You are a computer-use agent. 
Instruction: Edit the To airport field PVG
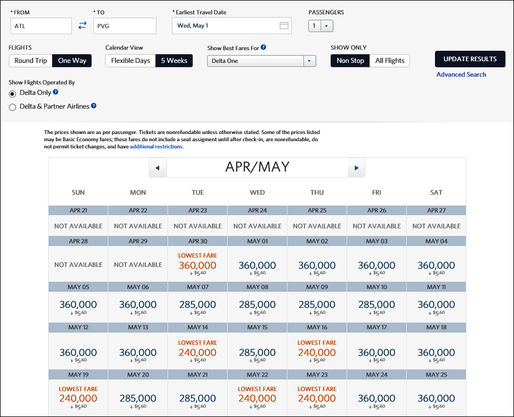(124, 26)
